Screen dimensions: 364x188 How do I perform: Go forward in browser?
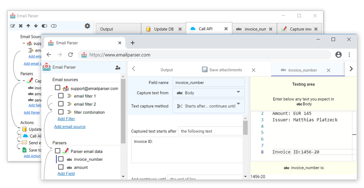tap(60, 55)
